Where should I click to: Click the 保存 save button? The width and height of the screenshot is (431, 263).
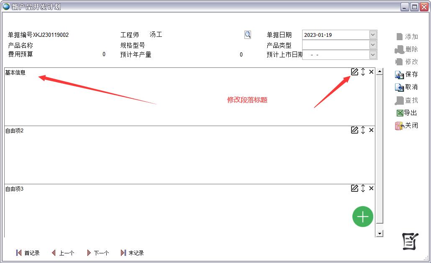[406, 75]
